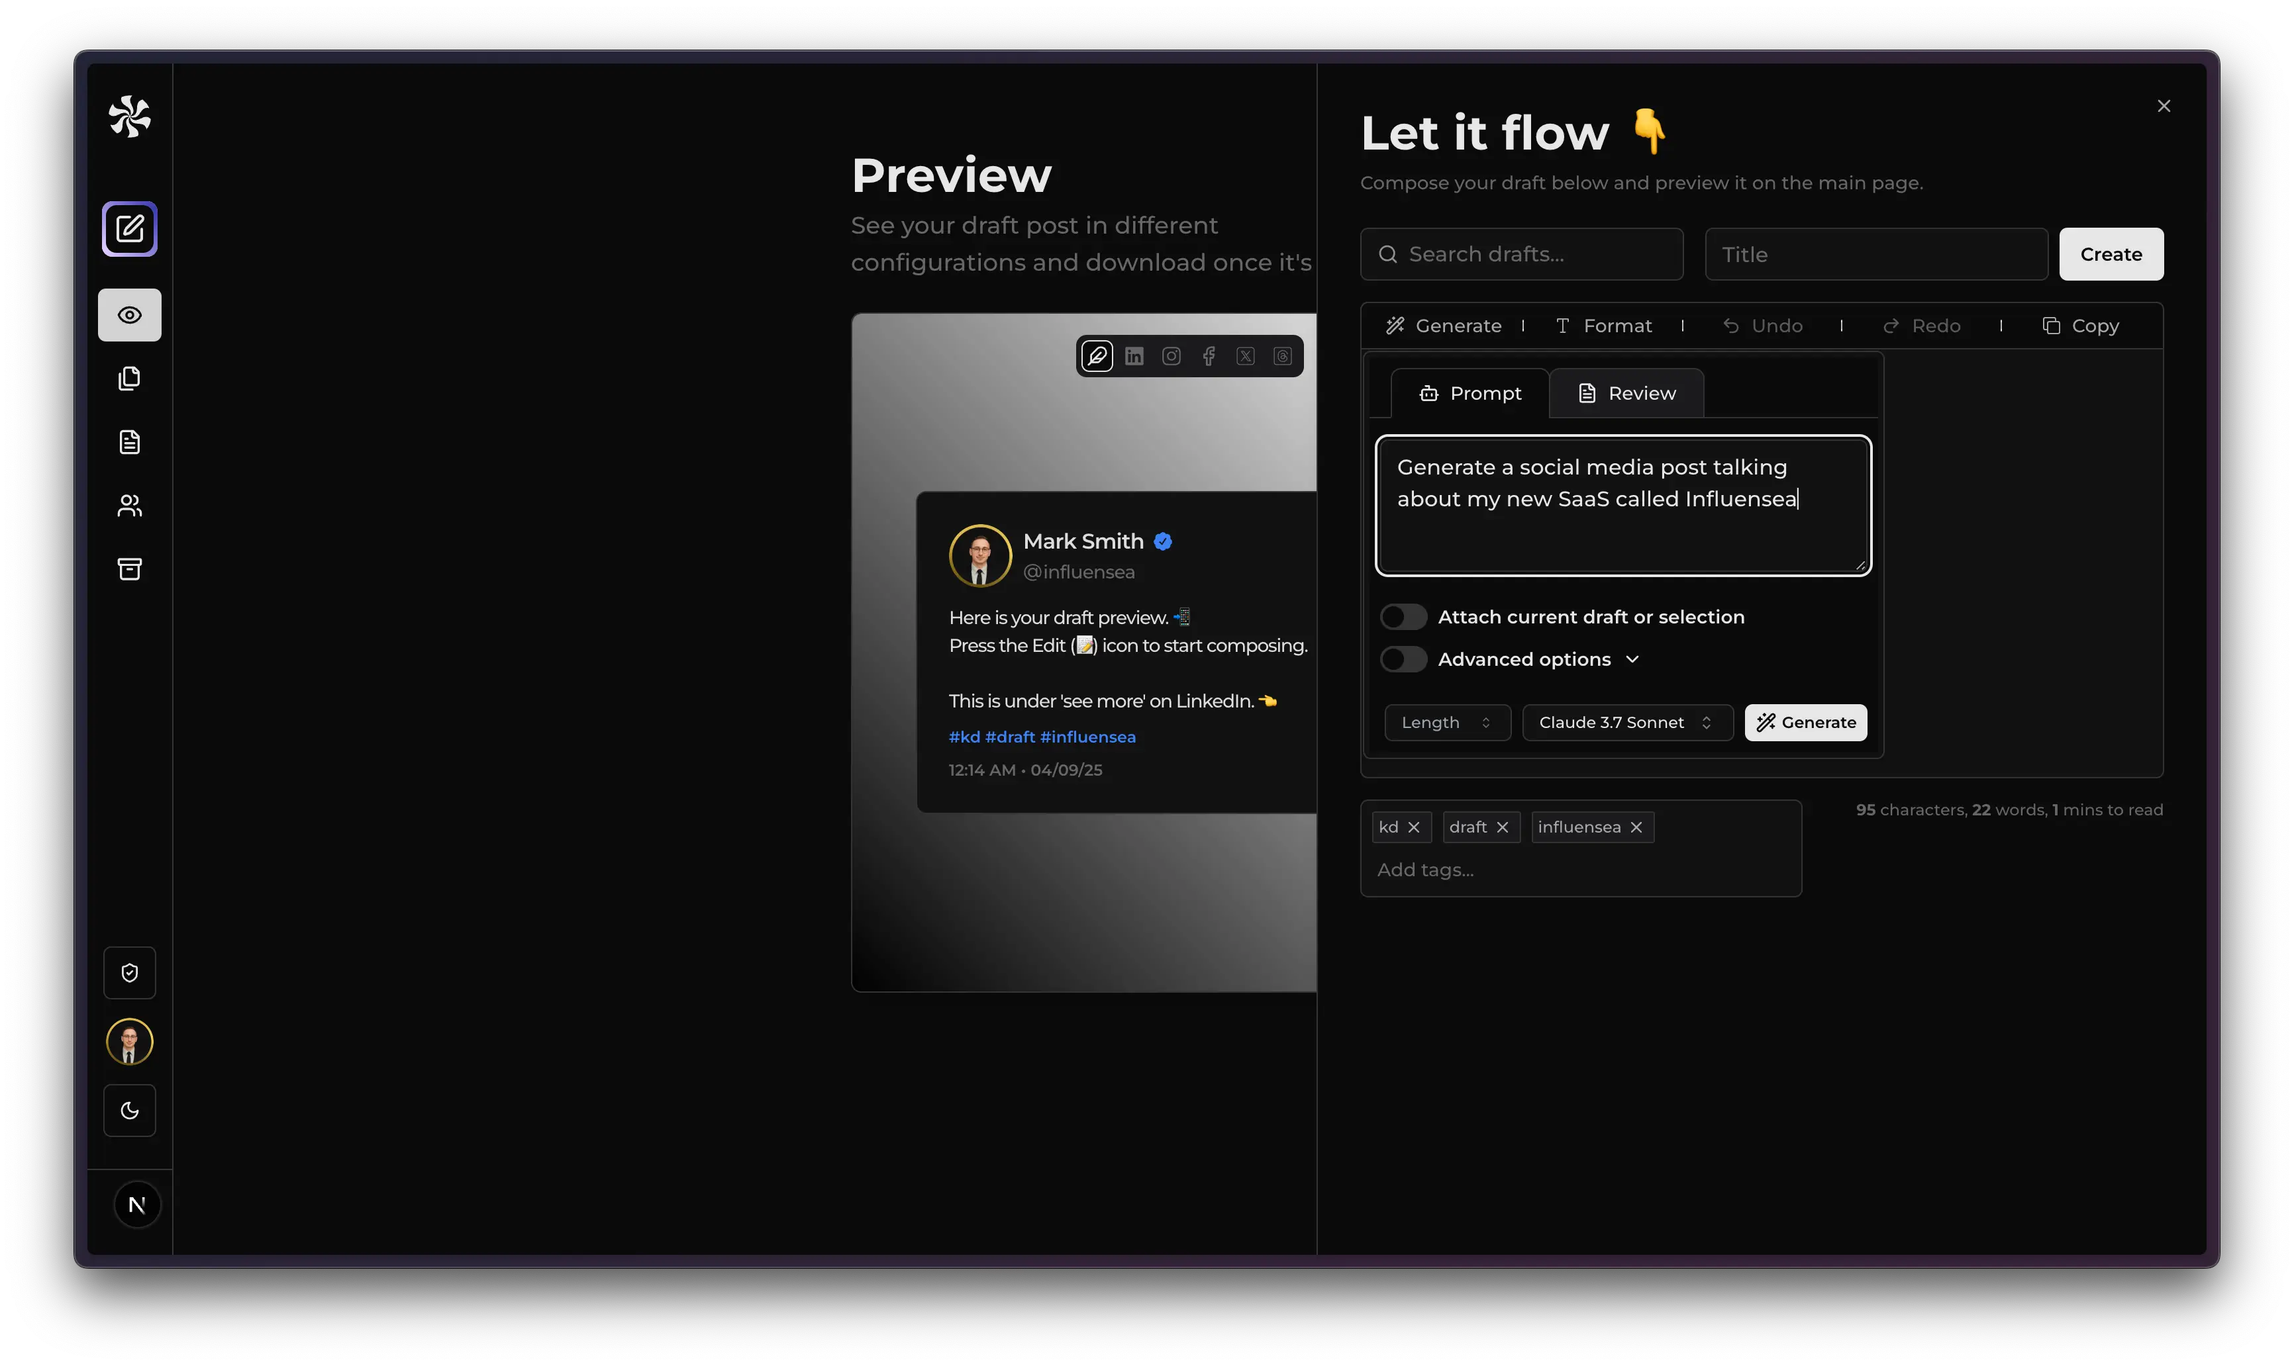Click the Add tags input
Viewport: 2294px width, 1366px height.
[x=1580, y=871]
